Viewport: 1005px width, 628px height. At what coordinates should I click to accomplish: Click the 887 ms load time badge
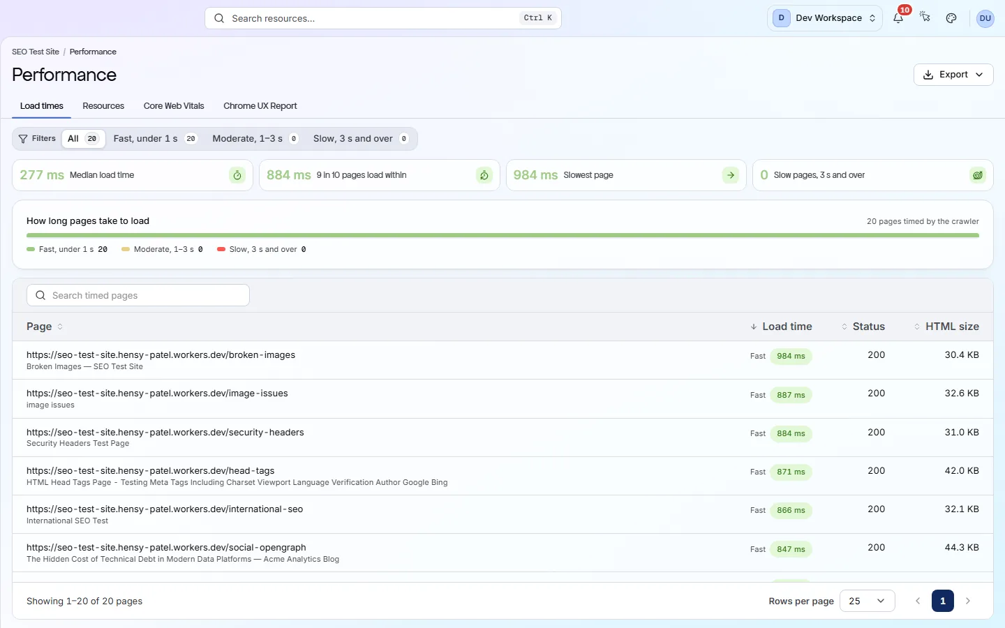point(791,395)
